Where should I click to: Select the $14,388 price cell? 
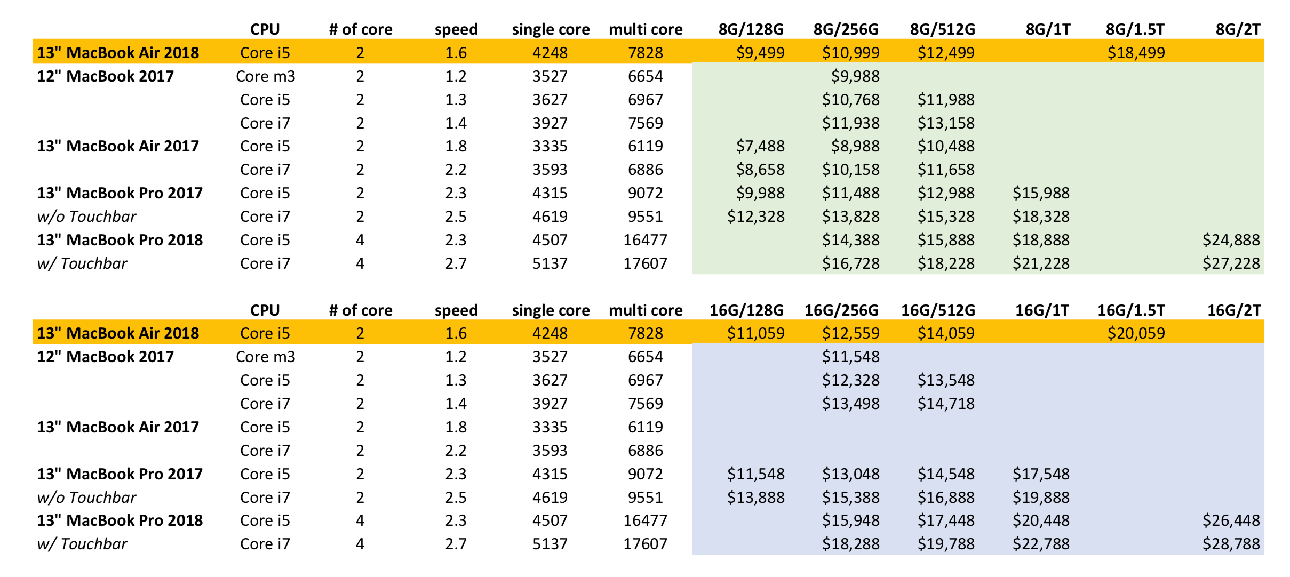[851, 240]
